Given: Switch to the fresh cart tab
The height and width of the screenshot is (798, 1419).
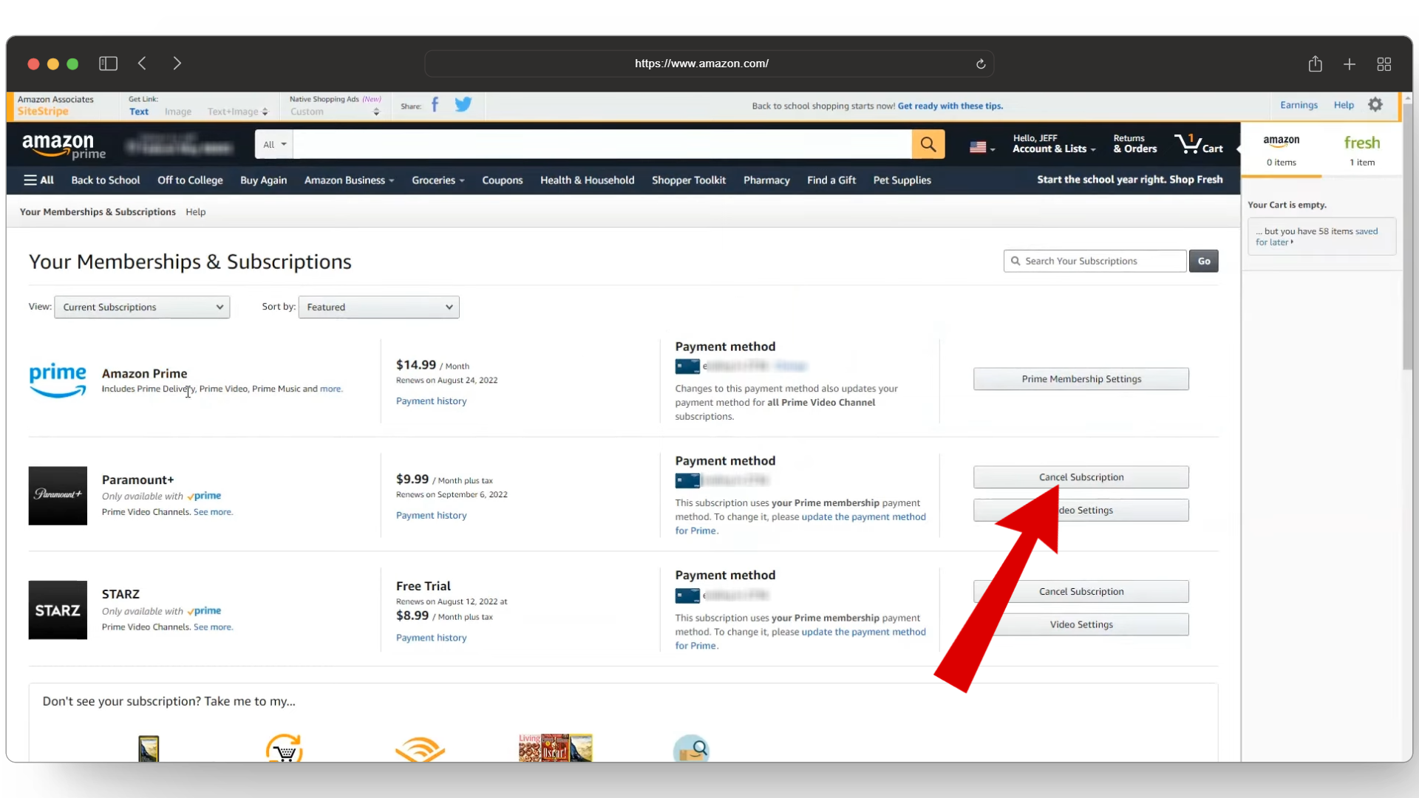Looking at the screenshot, I should [x=1361, y=150].
